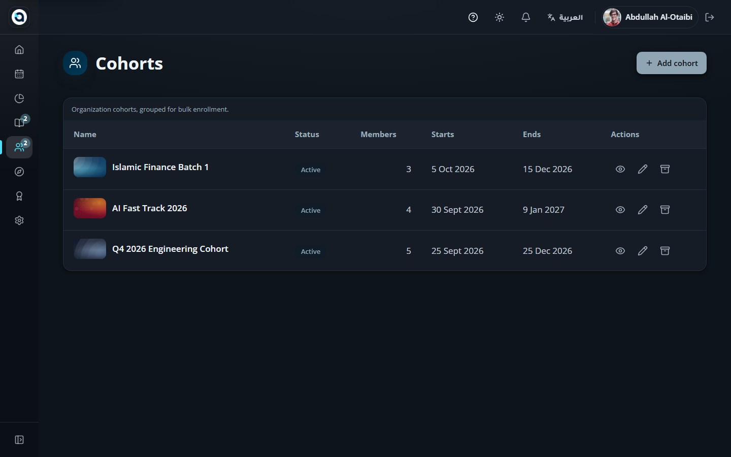Click the Islamic Finance Batch 1 name
This screenshot has height=457, width=731.
[160, 167]
